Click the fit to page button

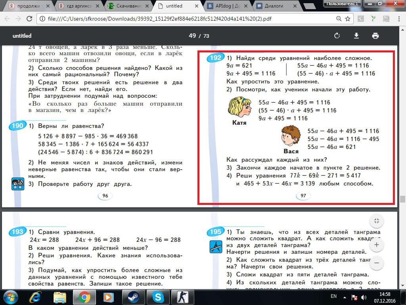[377, 221]
